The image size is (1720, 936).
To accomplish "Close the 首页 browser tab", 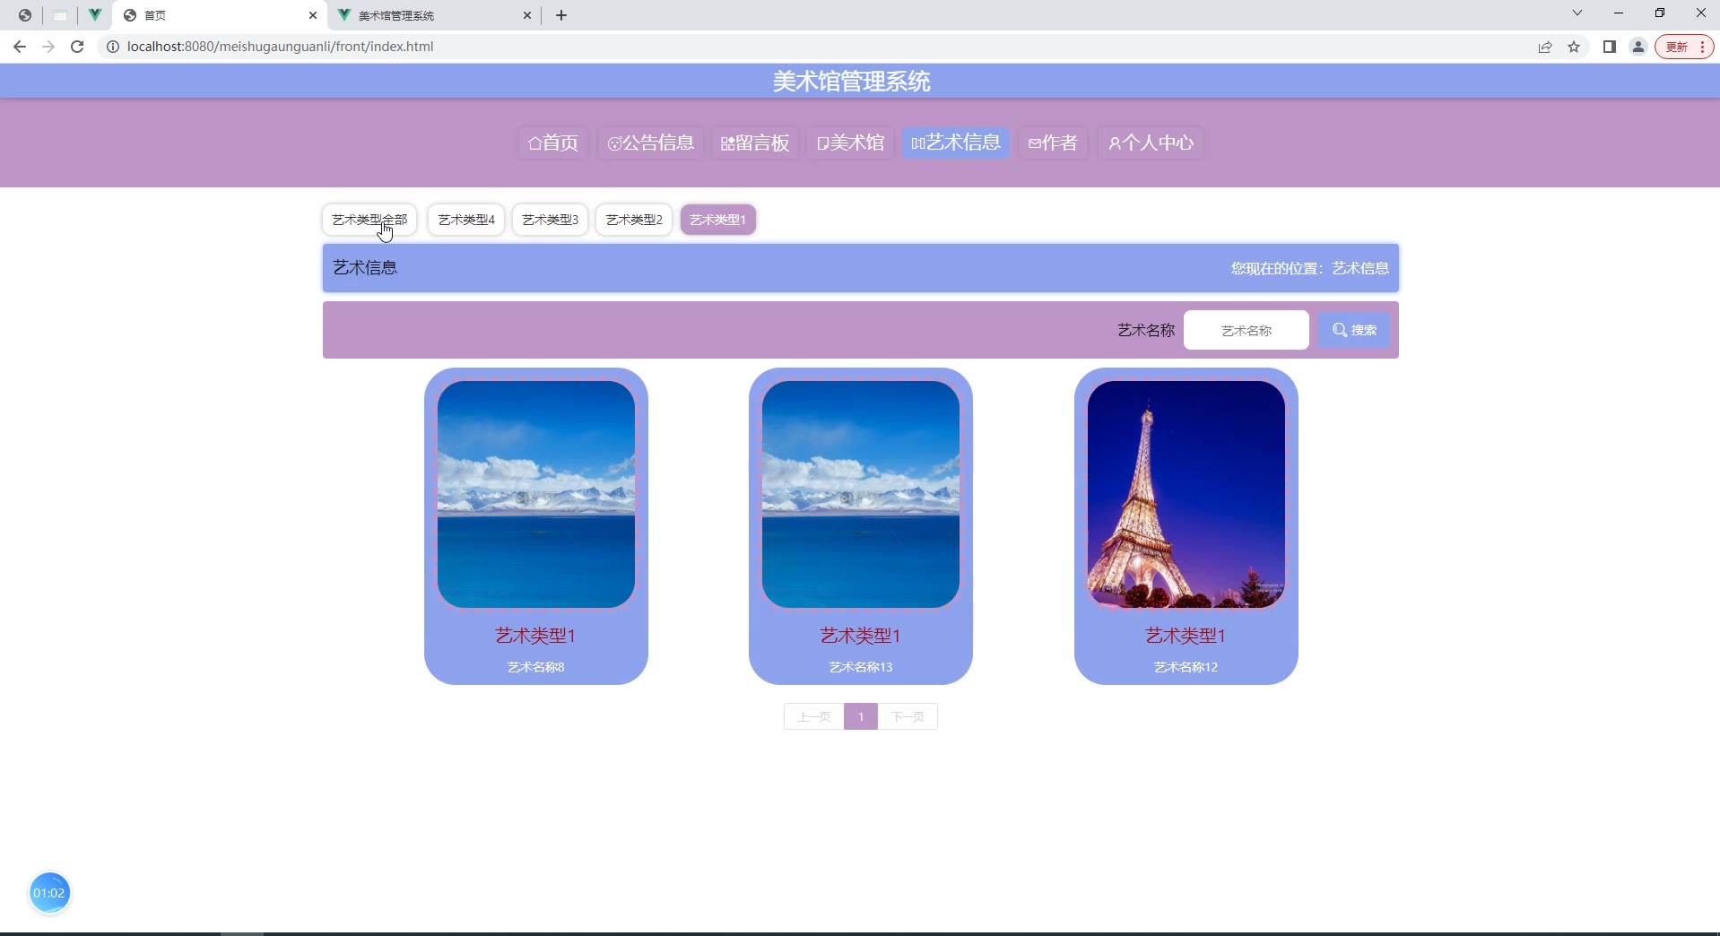I will [x=313, y=15].
